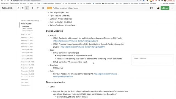Open velero pull 5880 link

pyautogui.click(x=83, y=47)
